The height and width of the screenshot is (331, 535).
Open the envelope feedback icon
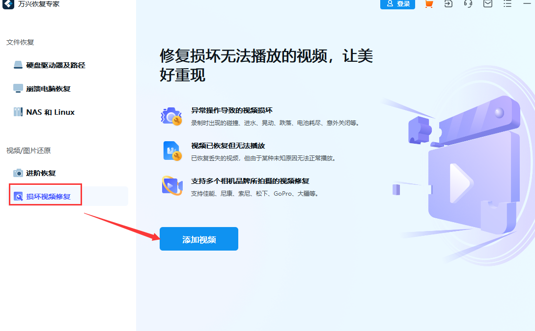click(487, 4)
